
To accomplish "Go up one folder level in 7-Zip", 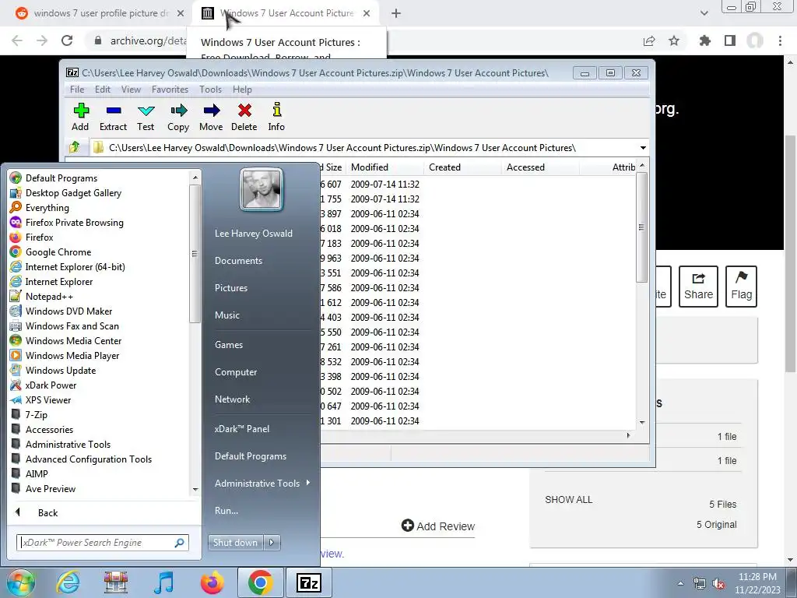I will pyautogui.click(x=75, y=147).
